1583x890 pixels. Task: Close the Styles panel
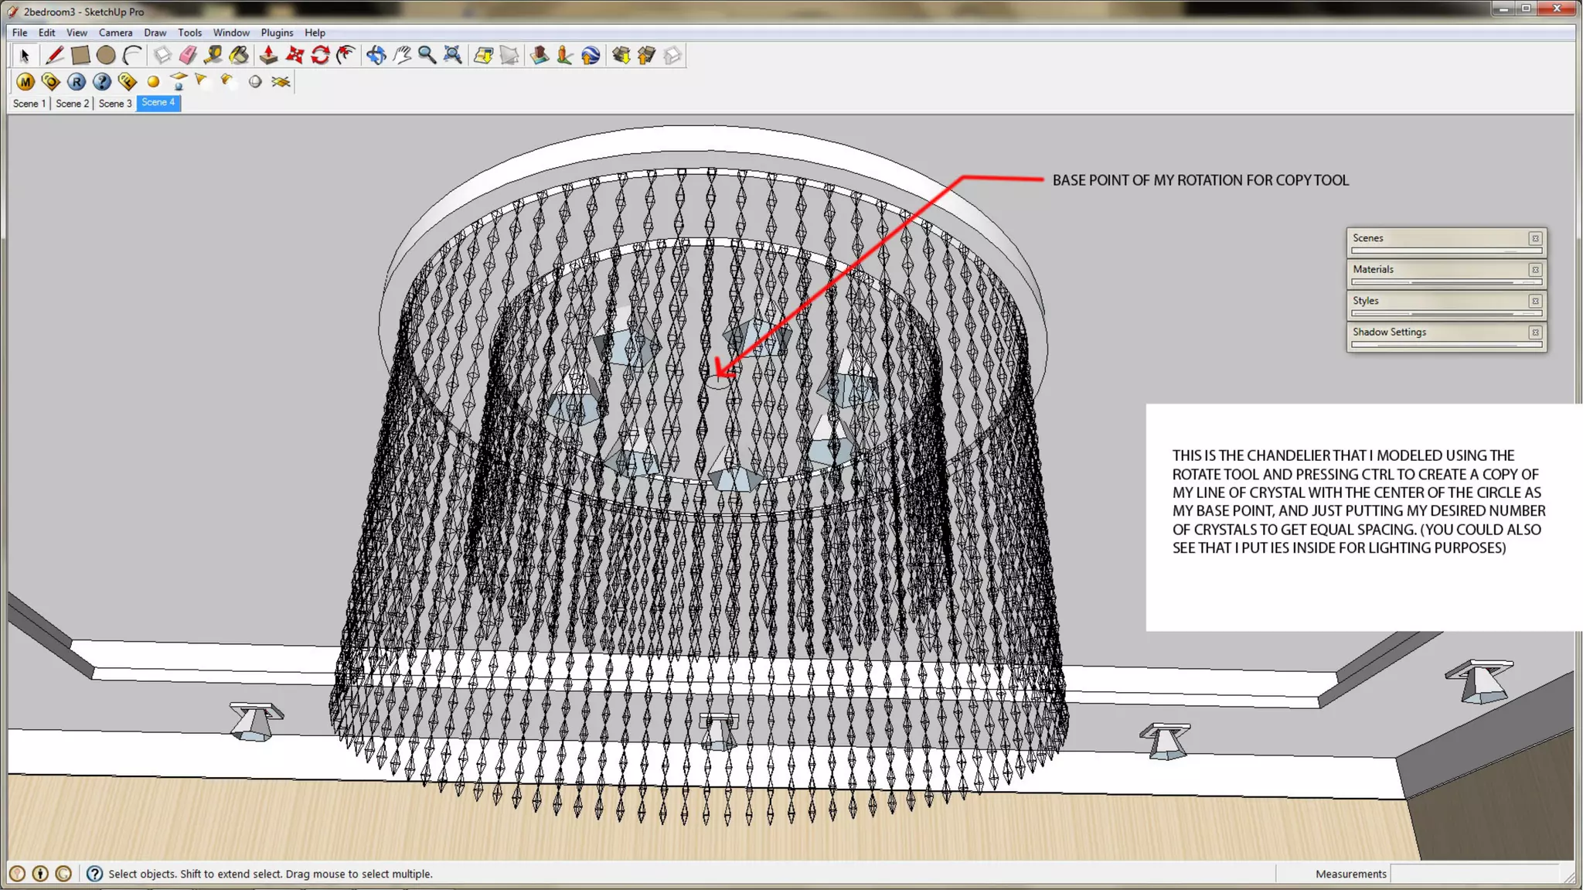[1535, 301]
